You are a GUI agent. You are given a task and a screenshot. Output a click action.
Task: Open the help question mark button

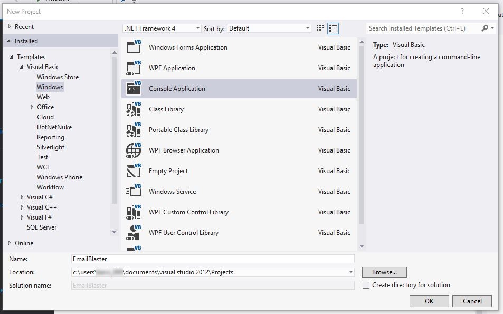462,11
